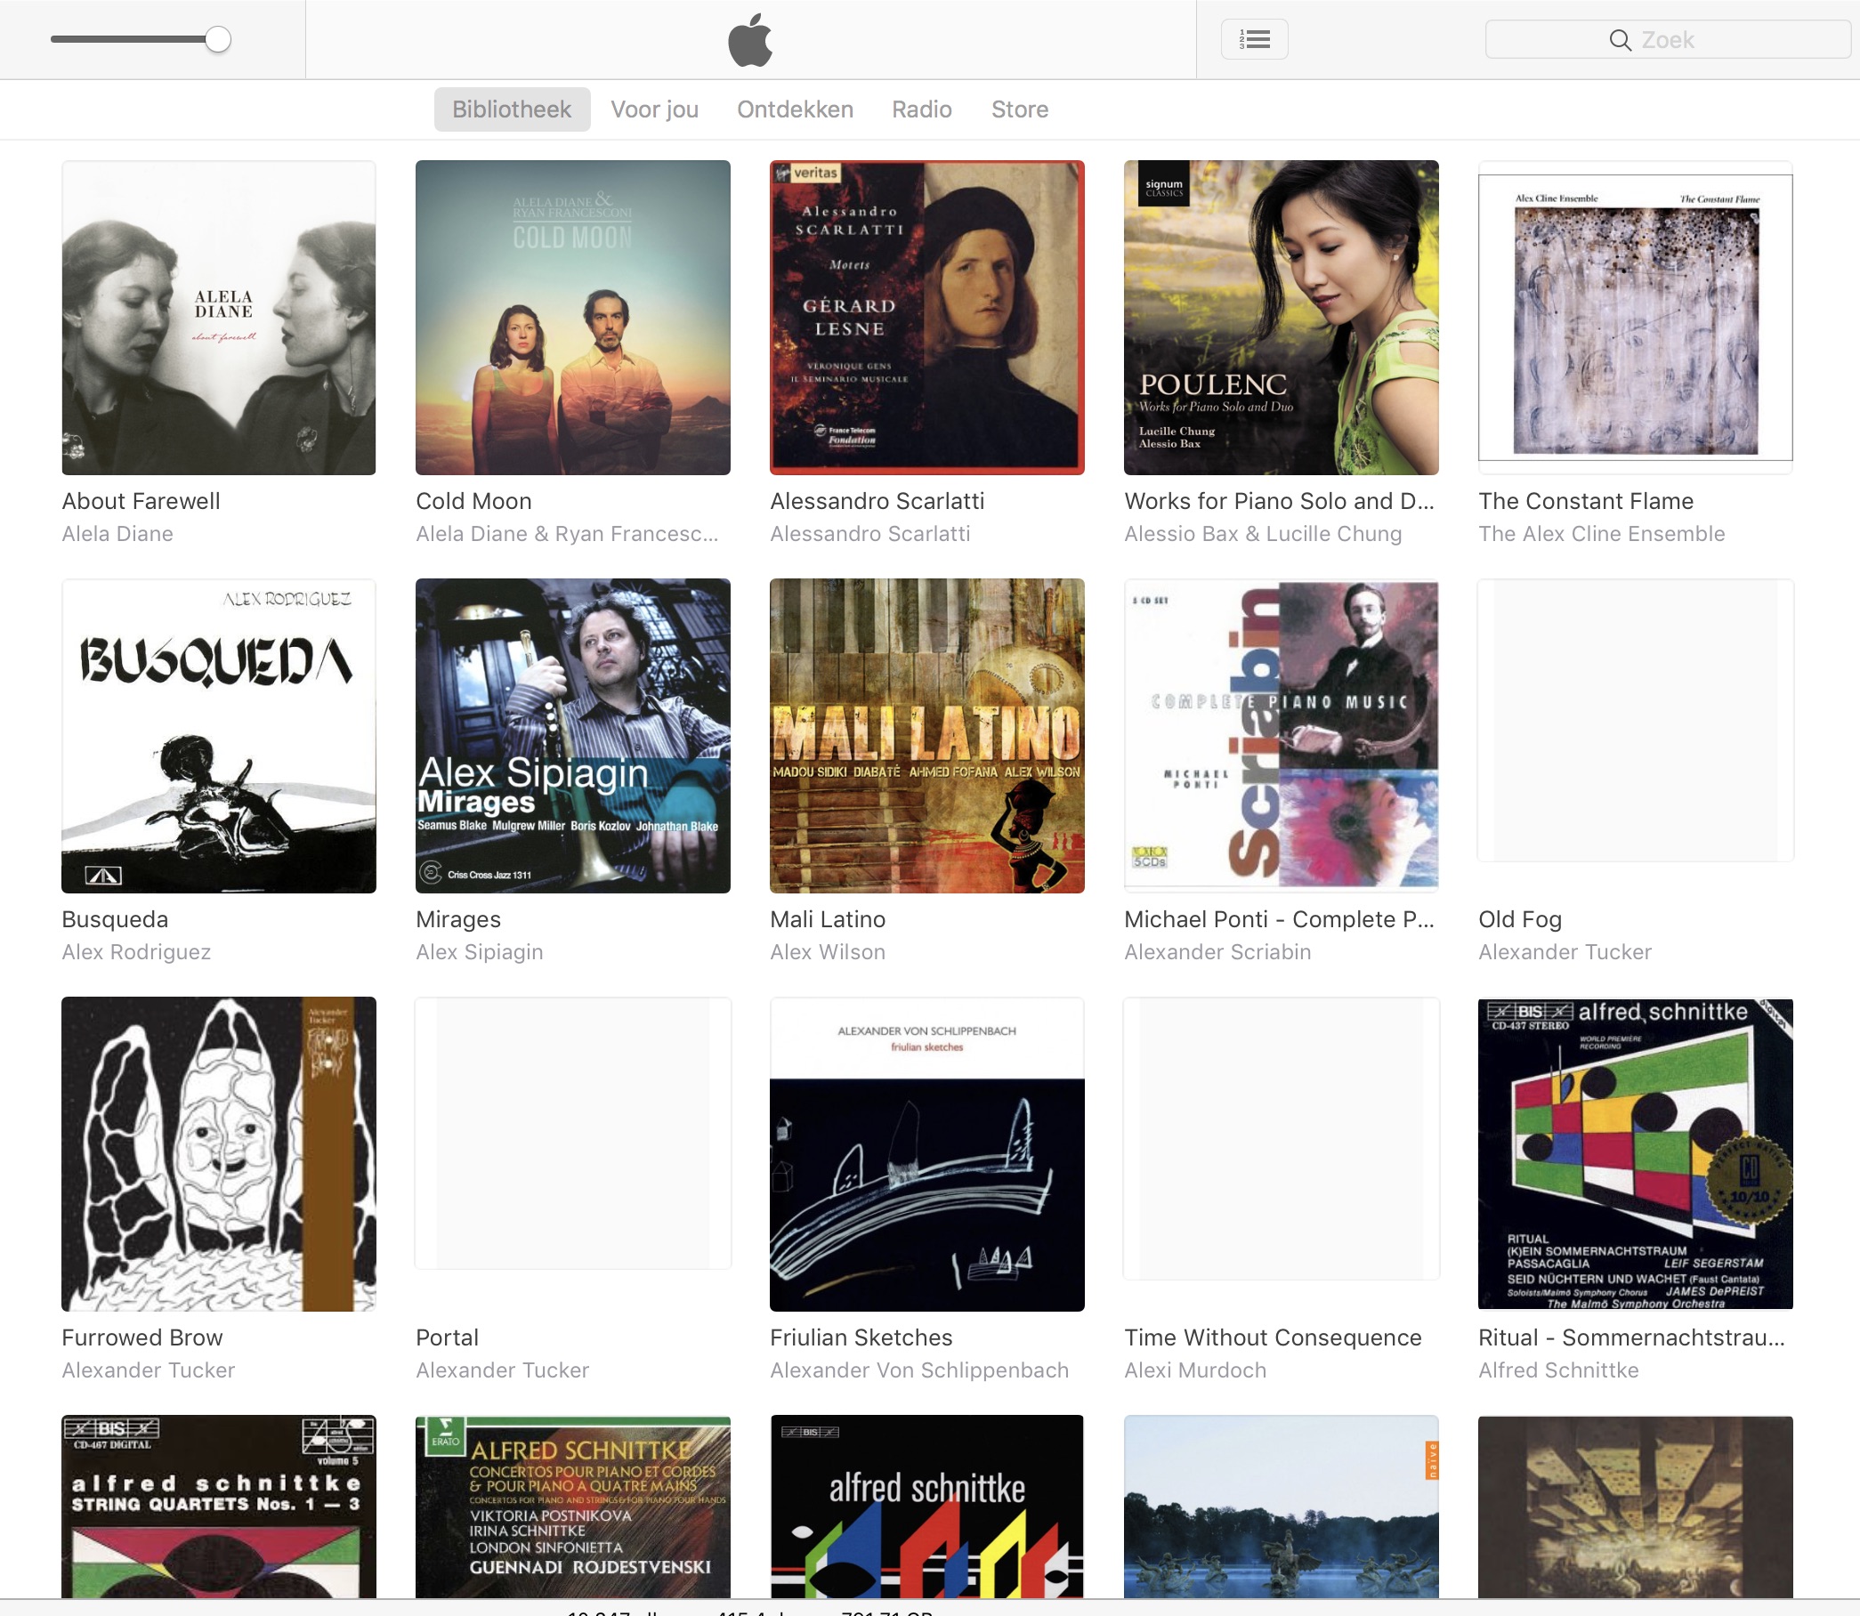The width and height of the screenshot is (1860, 1616).
Task: Open the Ontdekken tab
Action: tap(795, 109)
